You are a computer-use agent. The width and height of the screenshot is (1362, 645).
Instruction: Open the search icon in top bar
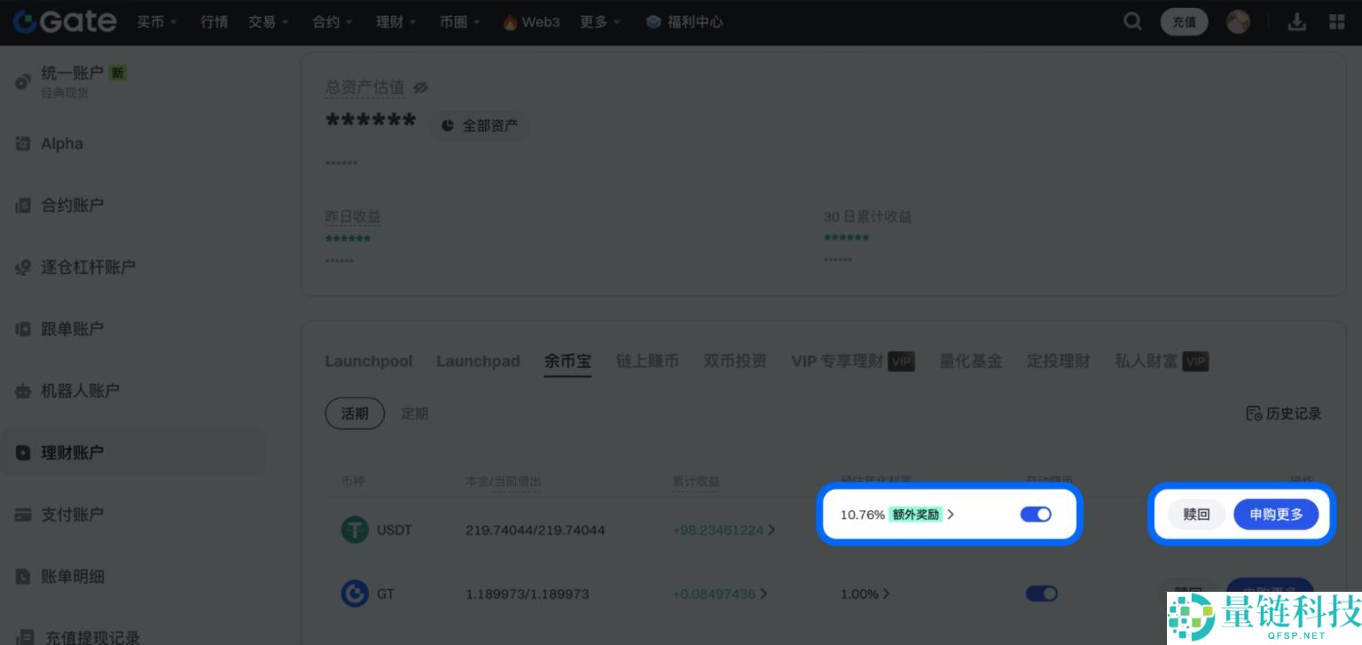click(1132, 21)
